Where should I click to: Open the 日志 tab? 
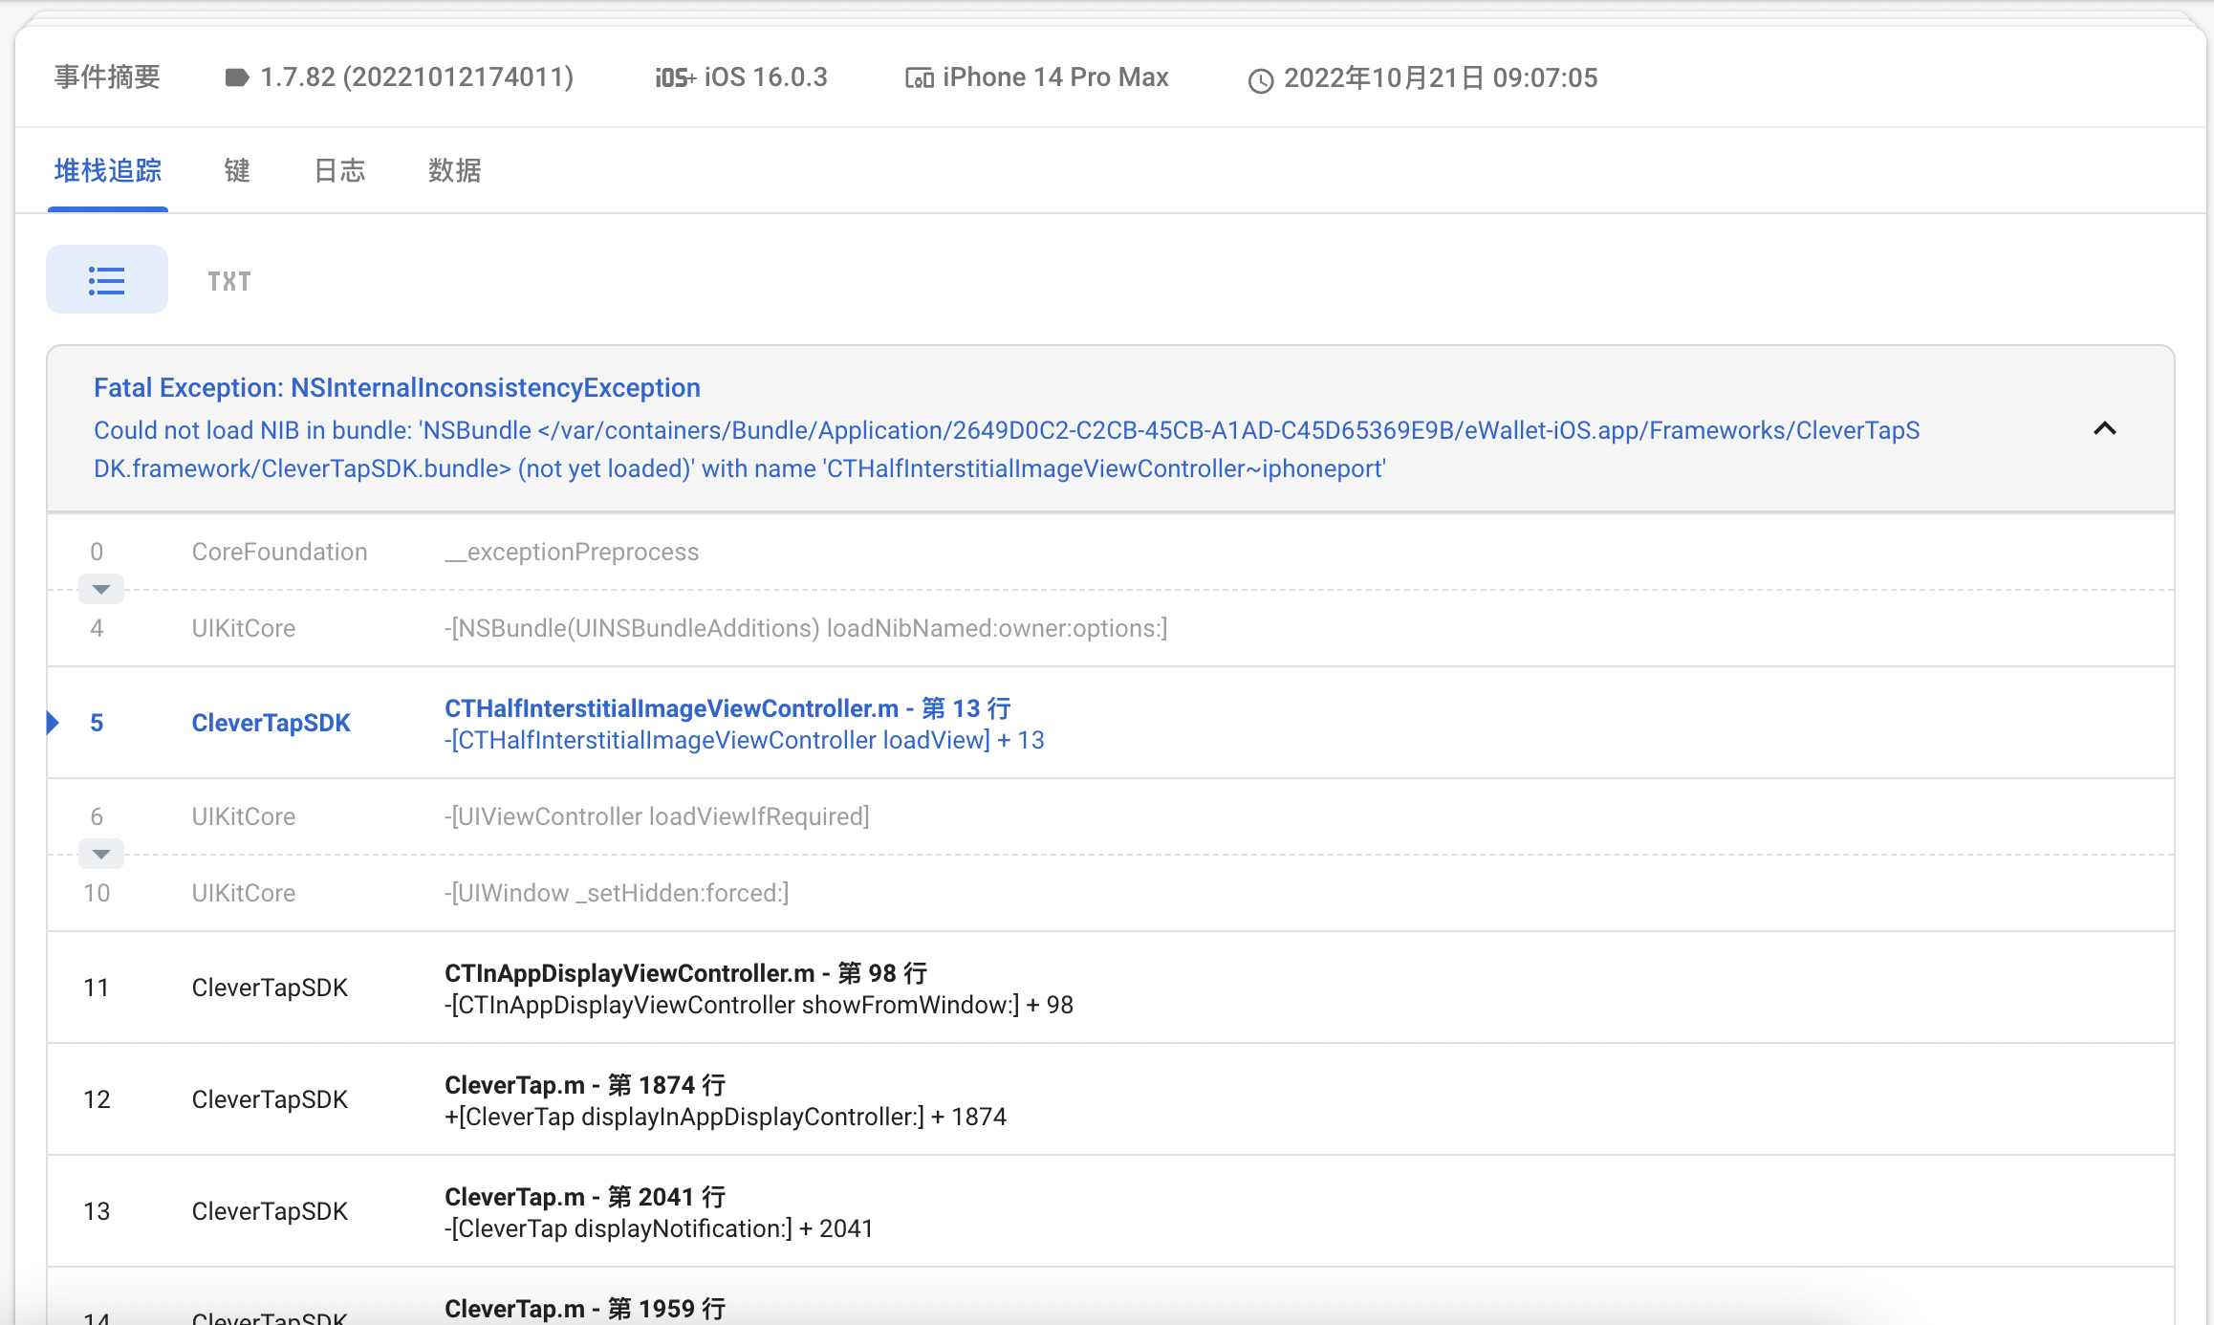[x=339, y=171]
